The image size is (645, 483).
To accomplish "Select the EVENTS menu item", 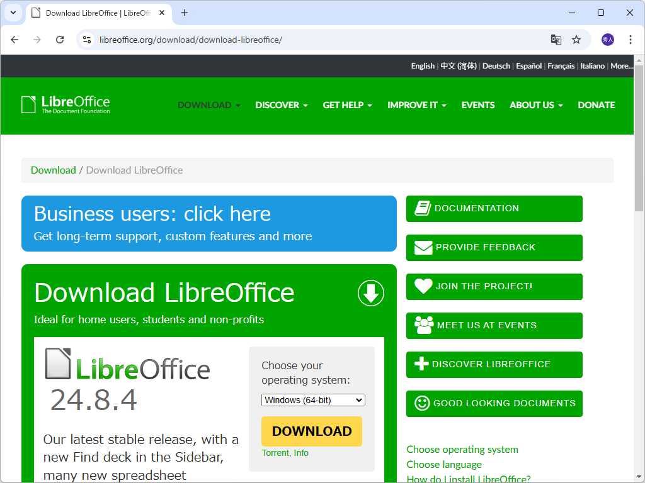I will [478, 105].
